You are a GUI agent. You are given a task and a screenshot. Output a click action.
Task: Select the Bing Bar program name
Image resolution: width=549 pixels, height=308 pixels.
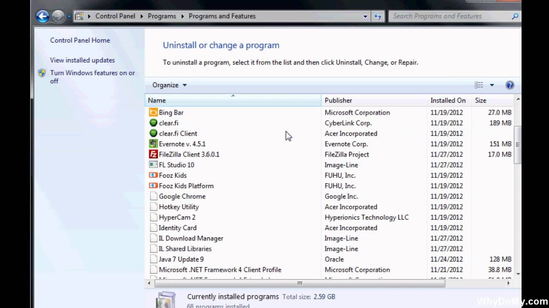tap(171, 113)
